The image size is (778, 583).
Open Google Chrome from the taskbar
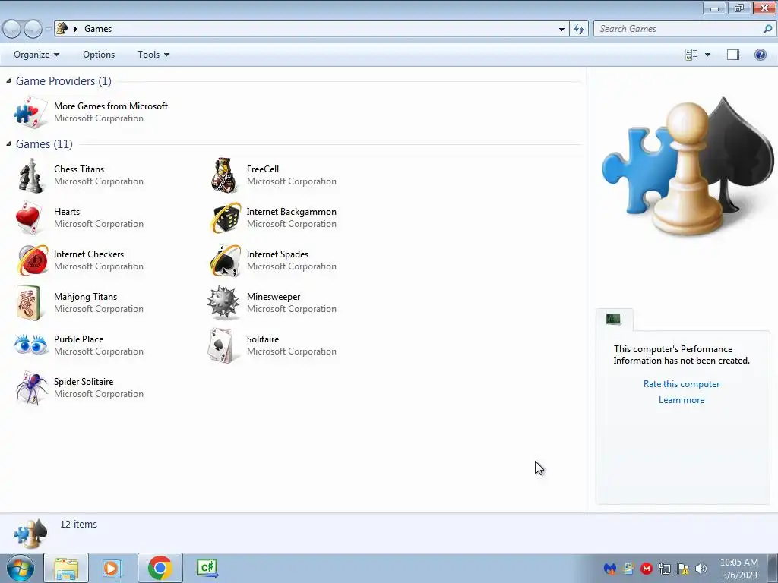point(160,568)
